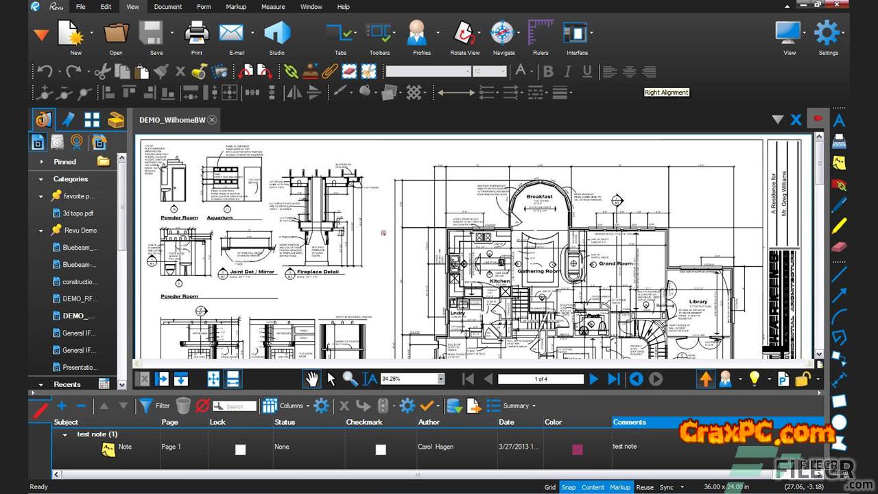Click the Filter funnel icon
The width and height of the screenshot is (878, 494).
[x=146, y=405]
